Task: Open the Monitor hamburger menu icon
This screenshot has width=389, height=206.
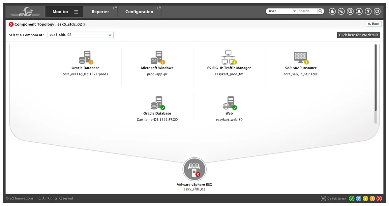Action: click(x=76, y=12)
